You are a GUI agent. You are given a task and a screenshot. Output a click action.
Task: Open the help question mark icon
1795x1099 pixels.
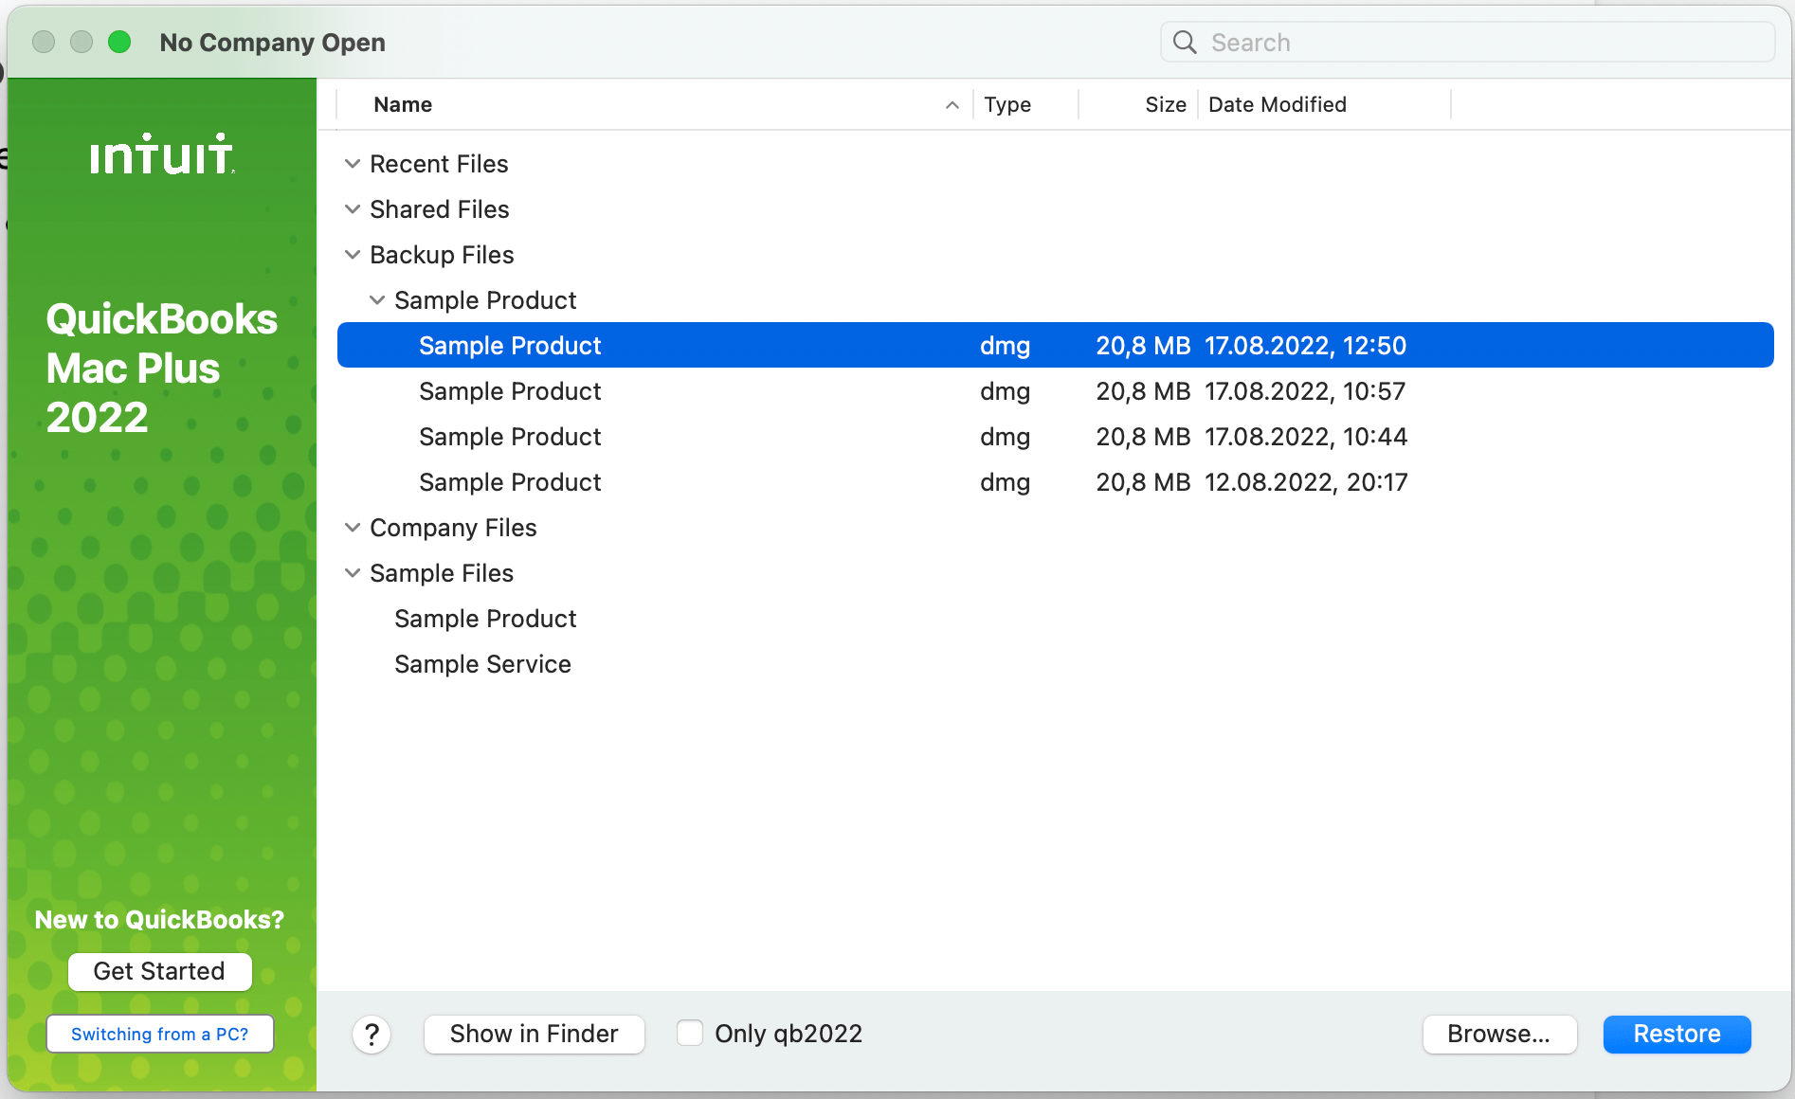372,1034
